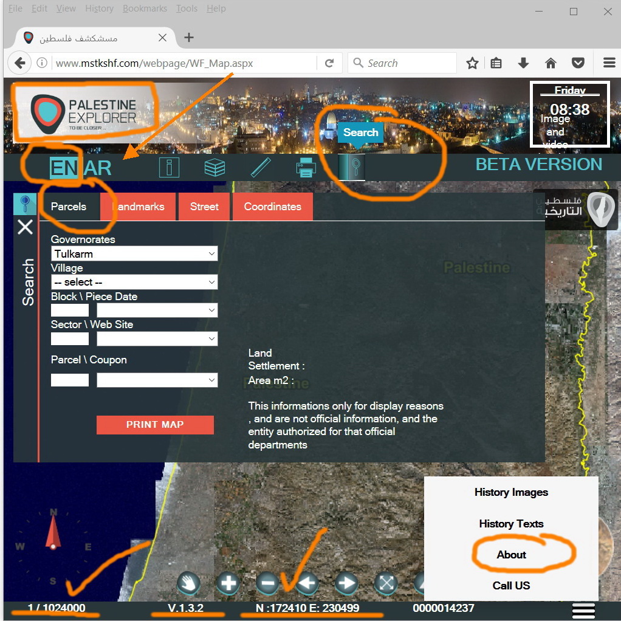Open the Tools menu
The image size is (621, 621).
pos(187,9)
